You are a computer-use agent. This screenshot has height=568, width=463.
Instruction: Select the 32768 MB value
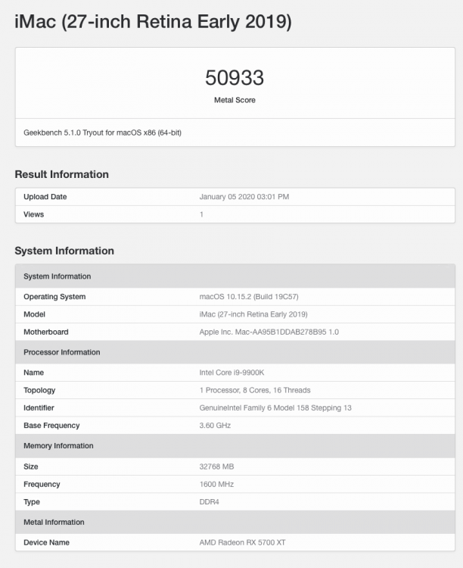tap(217, 467)
